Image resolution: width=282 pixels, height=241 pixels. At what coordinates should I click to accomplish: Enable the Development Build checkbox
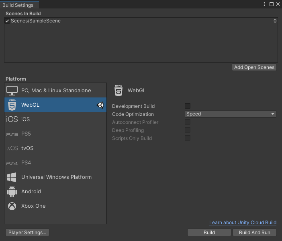tap(188, 106)
